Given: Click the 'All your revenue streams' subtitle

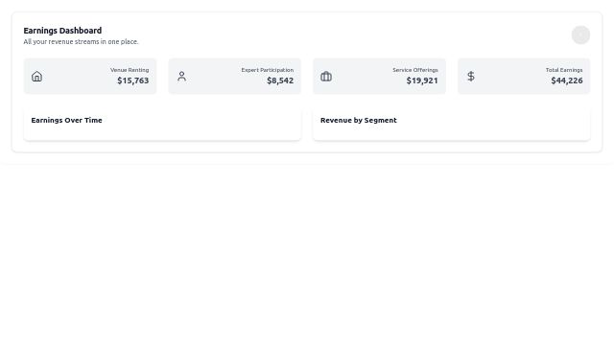Looking at the screenshot, I should point(81,41).
